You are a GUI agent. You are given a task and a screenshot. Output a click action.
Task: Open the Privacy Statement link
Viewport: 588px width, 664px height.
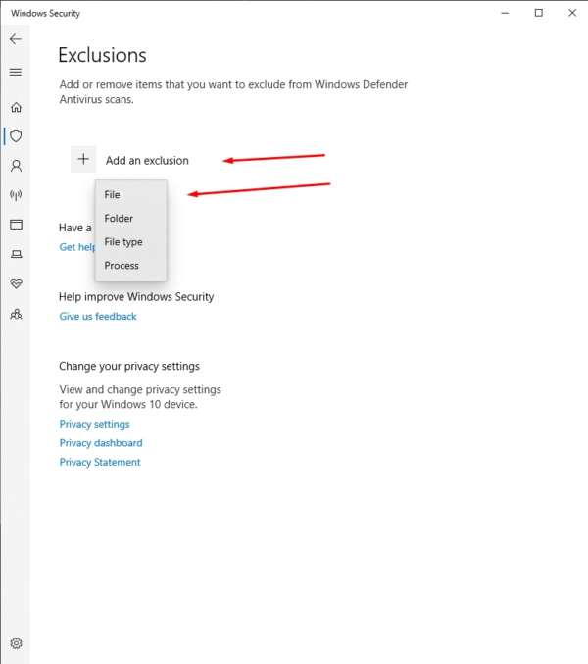[x=100, y=462]
